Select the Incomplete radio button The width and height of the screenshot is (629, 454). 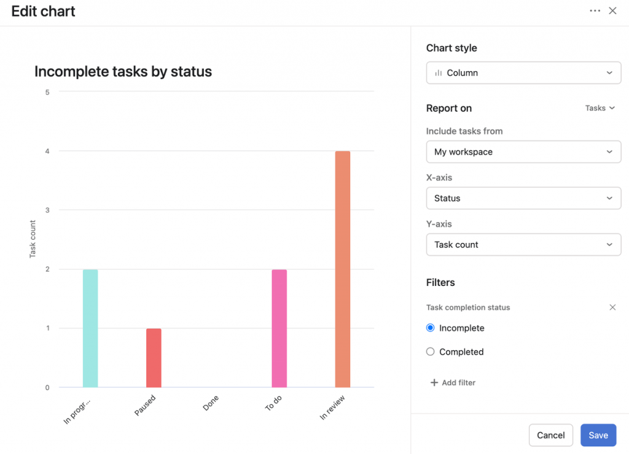point(431,328)
